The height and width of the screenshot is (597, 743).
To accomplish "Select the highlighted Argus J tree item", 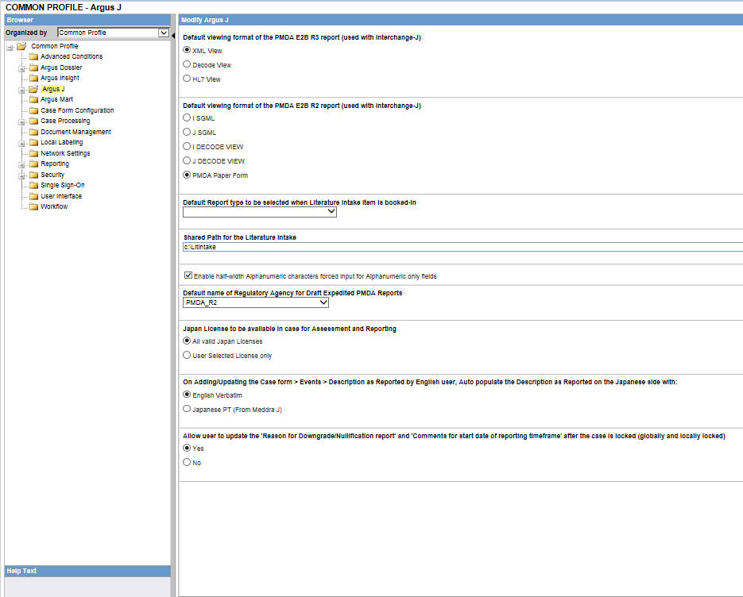I will (x=52, y=89).
